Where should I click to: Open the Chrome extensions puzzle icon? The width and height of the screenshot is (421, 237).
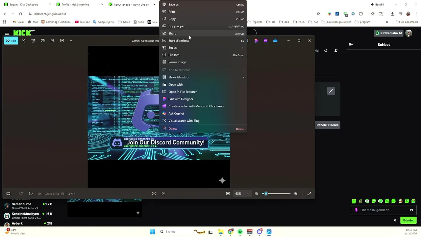[361, 14]
